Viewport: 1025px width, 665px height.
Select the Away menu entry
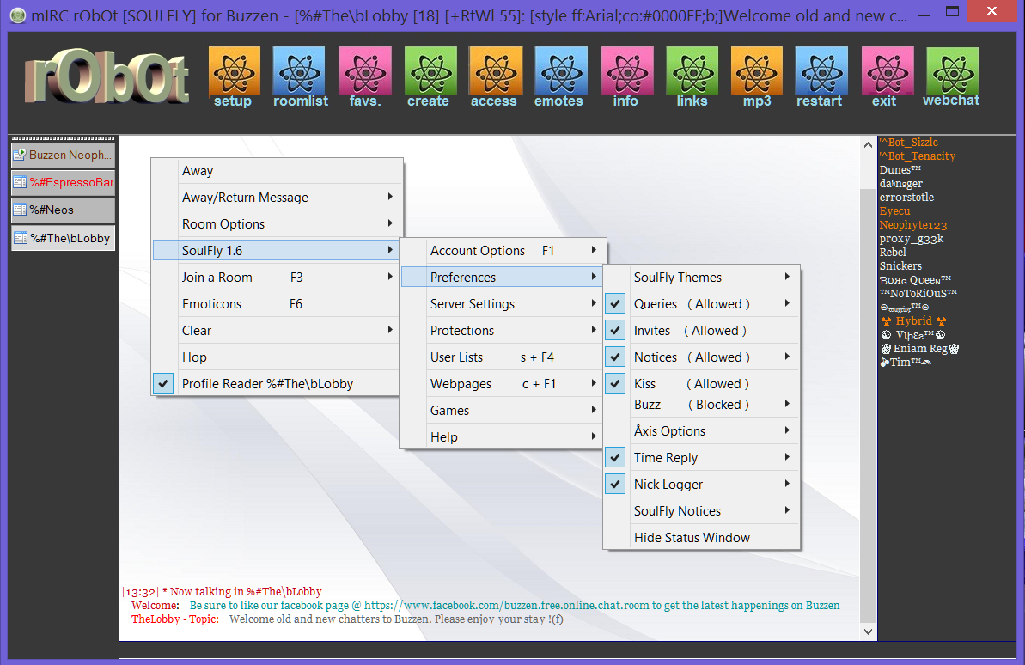click(x=278, y=171)
